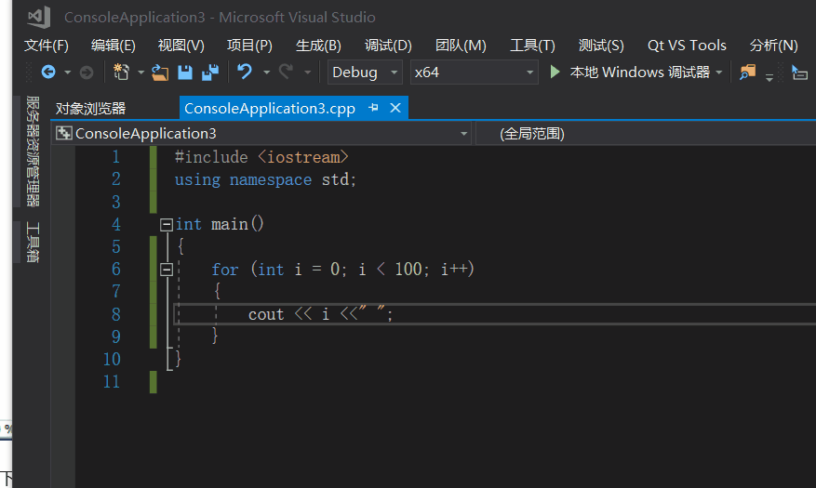This screenshot has height=488, width=816.
Task: Click the find in files icon
Action: click(747, 73)
